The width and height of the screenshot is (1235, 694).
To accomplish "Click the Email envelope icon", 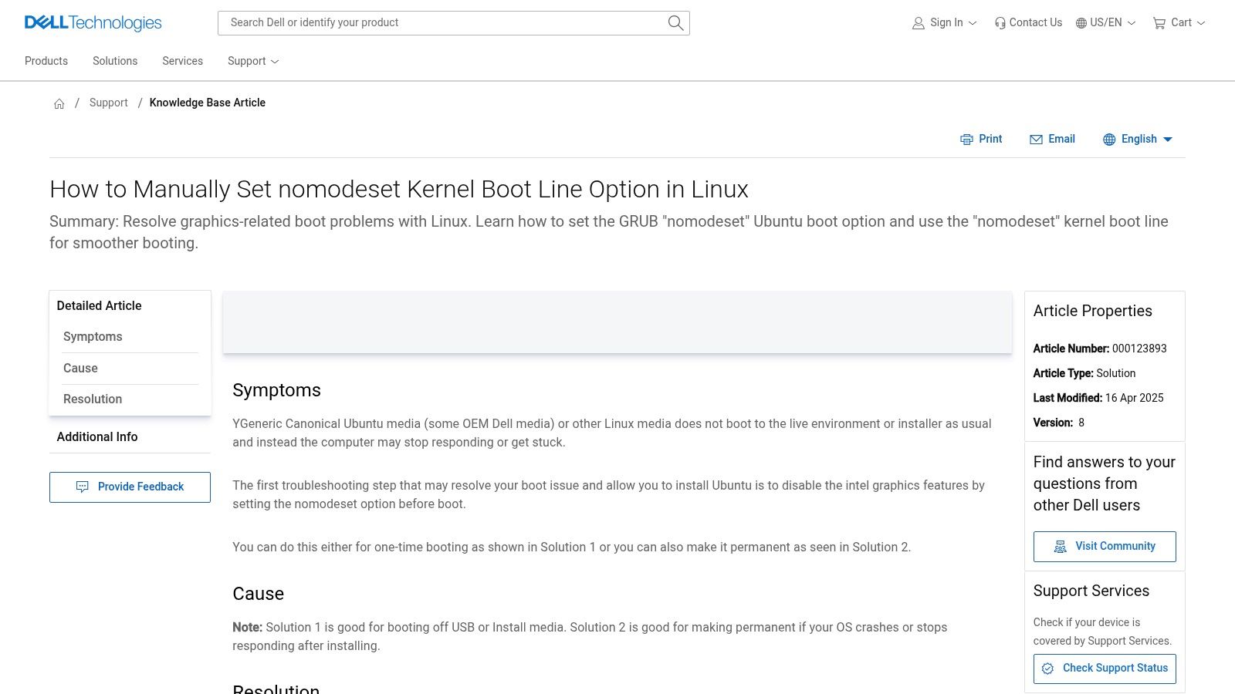I will (1036, 140).
